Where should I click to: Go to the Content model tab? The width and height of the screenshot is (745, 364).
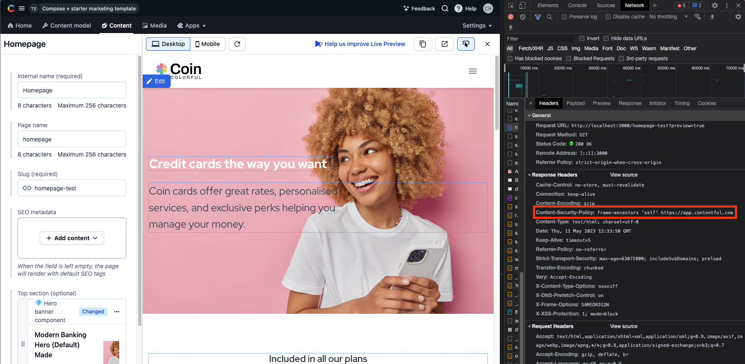(67, 26)
